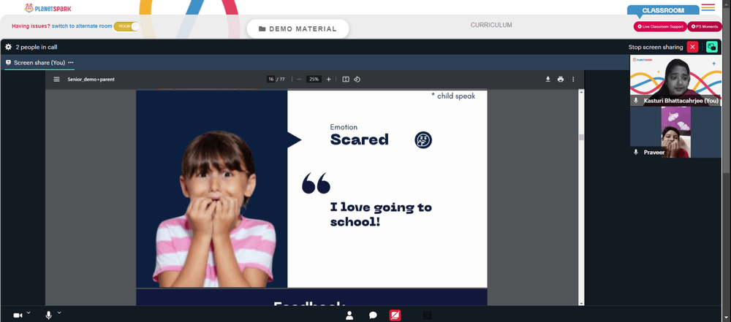731x322 pixels.
Task: Click the PlanetSpark logo
Action: (x=48, y=8)
